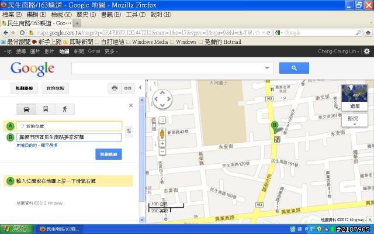Click the Street View pegman icon

(162, 134)
